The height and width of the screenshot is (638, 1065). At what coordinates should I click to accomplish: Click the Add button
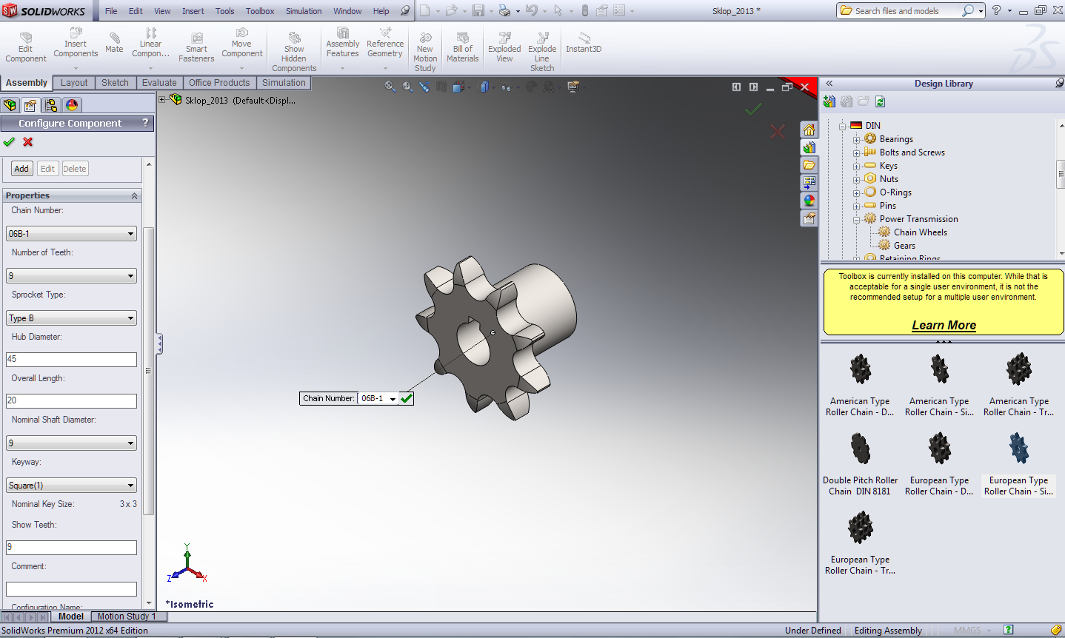21,169
